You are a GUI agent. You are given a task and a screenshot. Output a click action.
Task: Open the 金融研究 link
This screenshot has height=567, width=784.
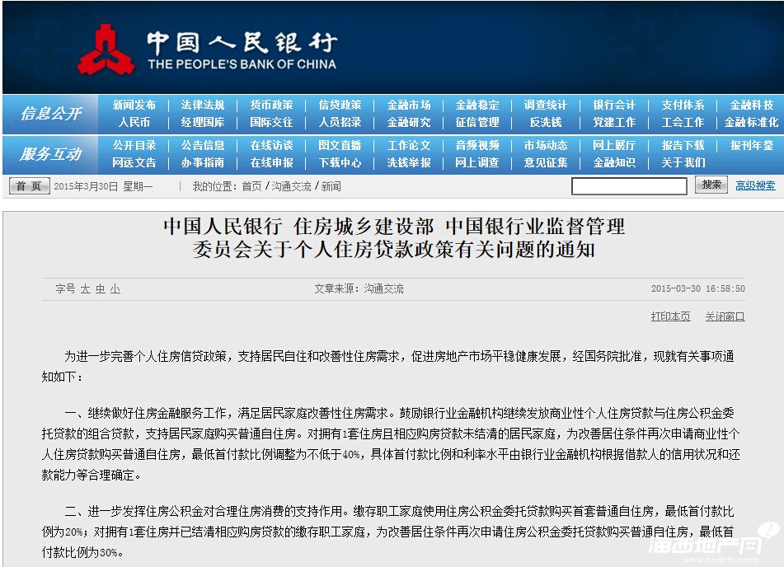(x=409, y=123)
